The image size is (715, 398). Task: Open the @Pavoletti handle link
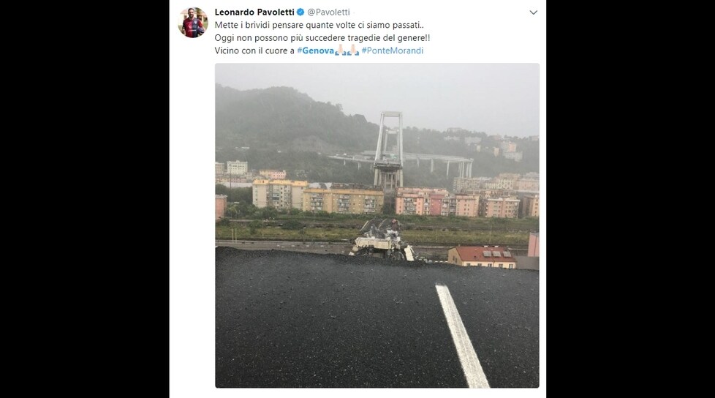pos(329,12)
